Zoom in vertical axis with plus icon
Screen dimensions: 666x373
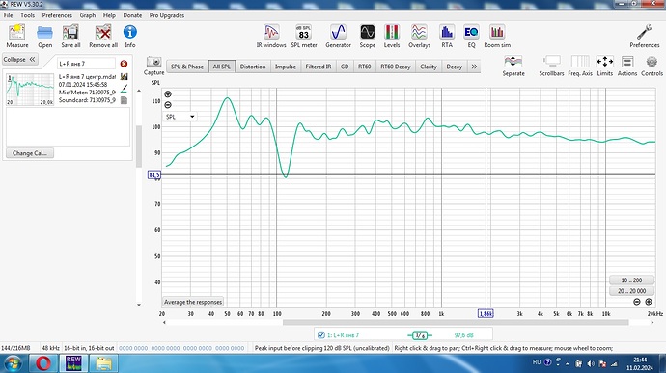(168, 94)
